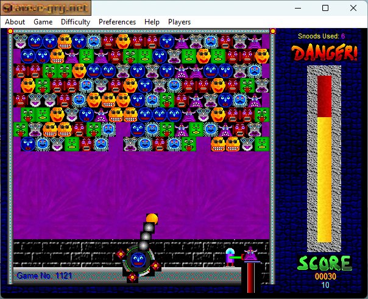The width and height of the screenshot is (368, 299).
Task: Click the spiky cyan snood left of the seventh row's gap
Action: click(x=108, y=129)
